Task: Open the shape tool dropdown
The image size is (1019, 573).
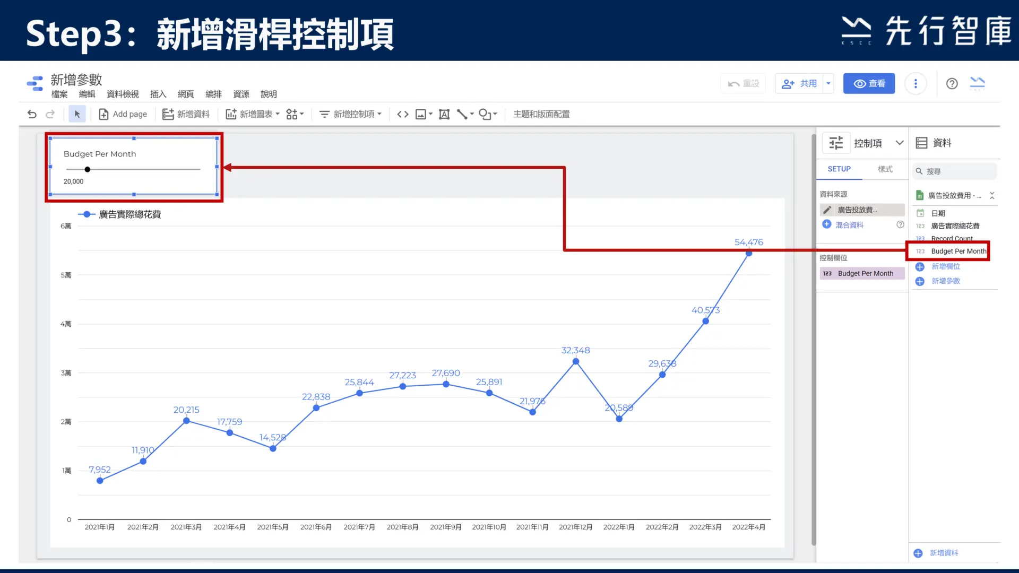Action: (488, 114)
